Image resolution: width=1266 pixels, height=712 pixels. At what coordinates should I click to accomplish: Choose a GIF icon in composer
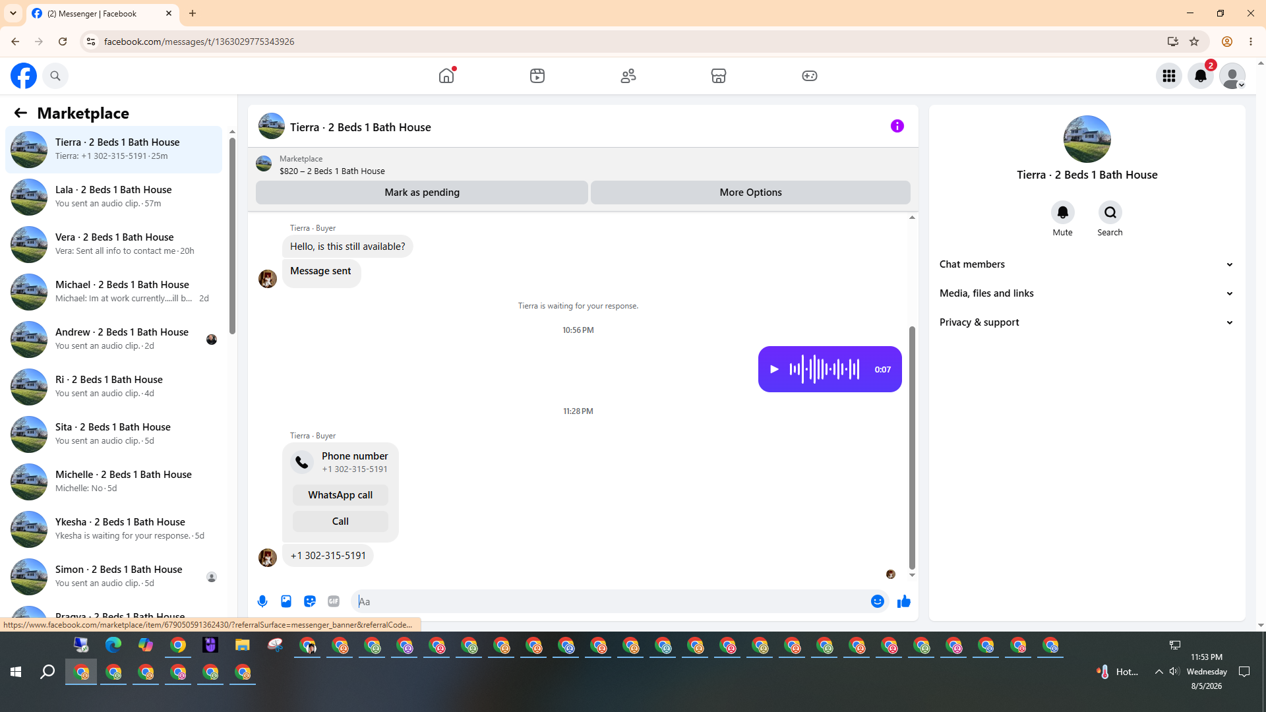[334, 601]
